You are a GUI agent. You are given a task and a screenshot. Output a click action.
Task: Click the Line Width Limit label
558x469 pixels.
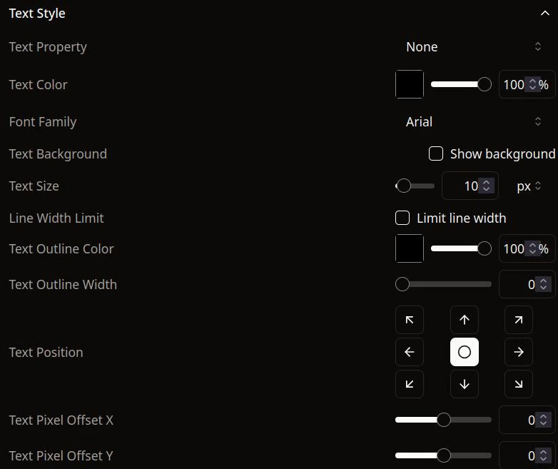[x=56, y=218]
